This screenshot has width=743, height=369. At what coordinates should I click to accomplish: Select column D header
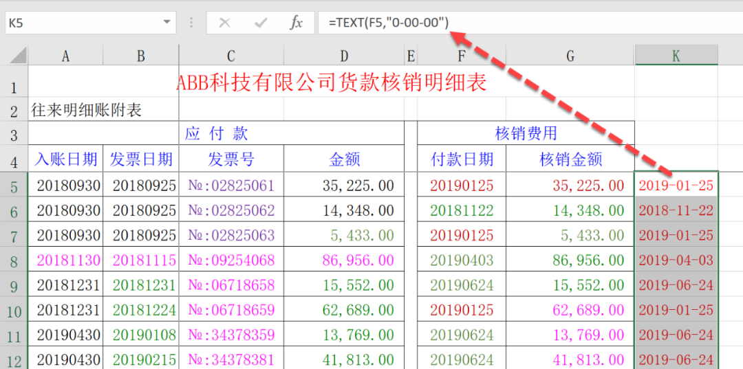344,56
